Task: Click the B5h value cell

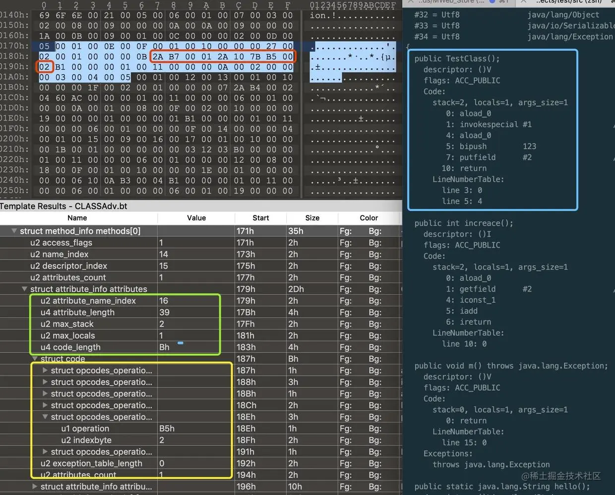Action: [196, 428]
